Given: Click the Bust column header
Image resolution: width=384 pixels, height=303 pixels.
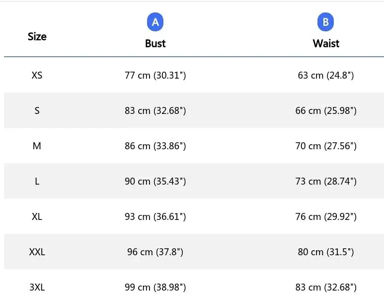Looking at the screenshot, I should (155, 43).
